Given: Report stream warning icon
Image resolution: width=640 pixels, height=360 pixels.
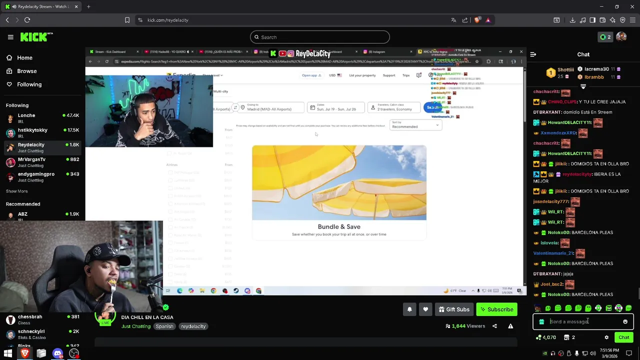Looking at the screenshot, I should [510, 326].
